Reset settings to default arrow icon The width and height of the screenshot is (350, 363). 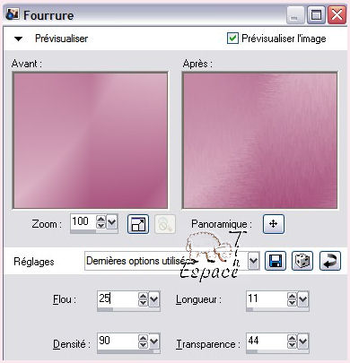click(x=330, y=261)
